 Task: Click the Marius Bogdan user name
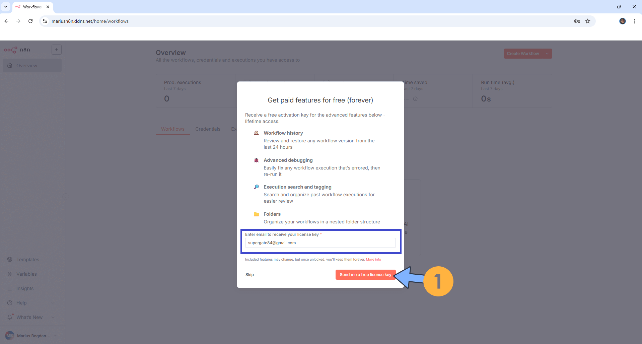(34, 336)
